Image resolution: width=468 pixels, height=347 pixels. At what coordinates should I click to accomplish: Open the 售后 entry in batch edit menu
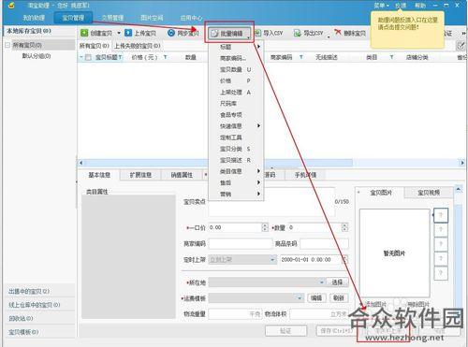tap(236, 182)
